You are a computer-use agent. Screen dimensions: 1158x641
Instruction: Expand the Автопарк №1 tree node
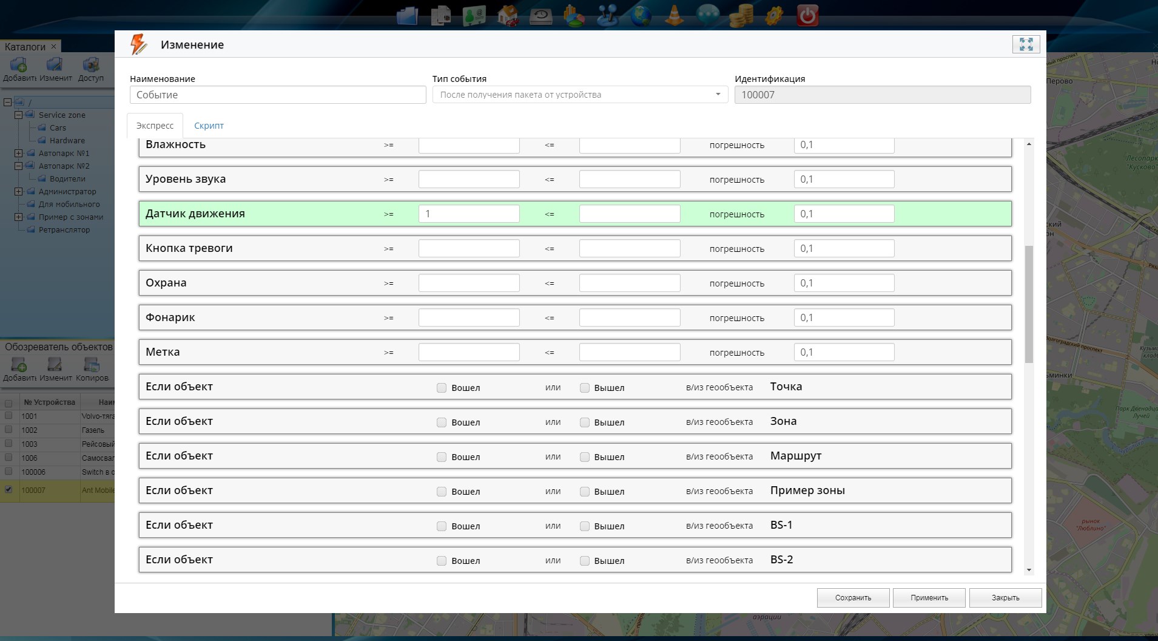click(x=18, y=154)
